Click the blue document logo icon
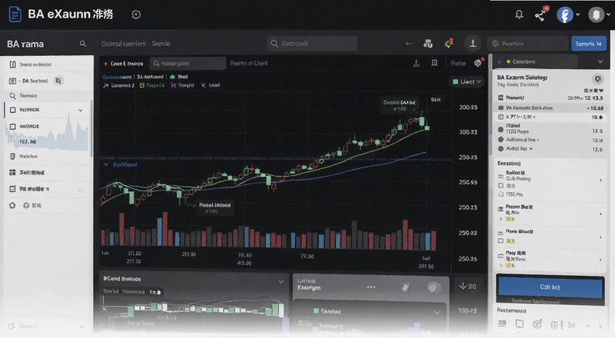 coord(15,15)
